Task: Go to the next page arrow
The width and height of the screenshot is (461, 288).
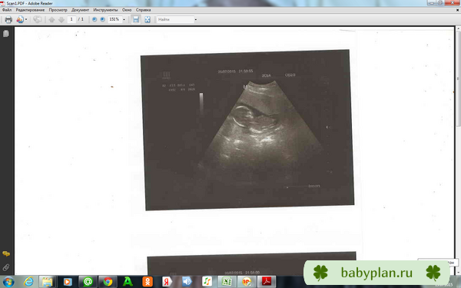Action: [x=61, y=20]
